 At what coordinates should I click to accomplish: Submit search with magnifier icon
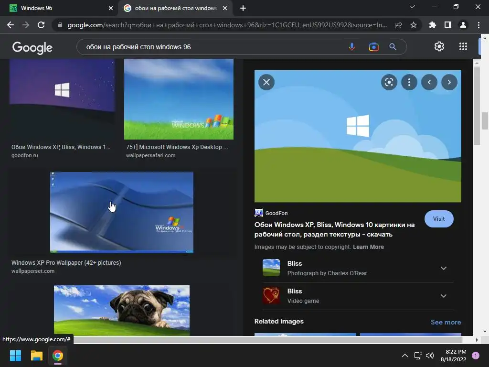[x=393, y=47]
